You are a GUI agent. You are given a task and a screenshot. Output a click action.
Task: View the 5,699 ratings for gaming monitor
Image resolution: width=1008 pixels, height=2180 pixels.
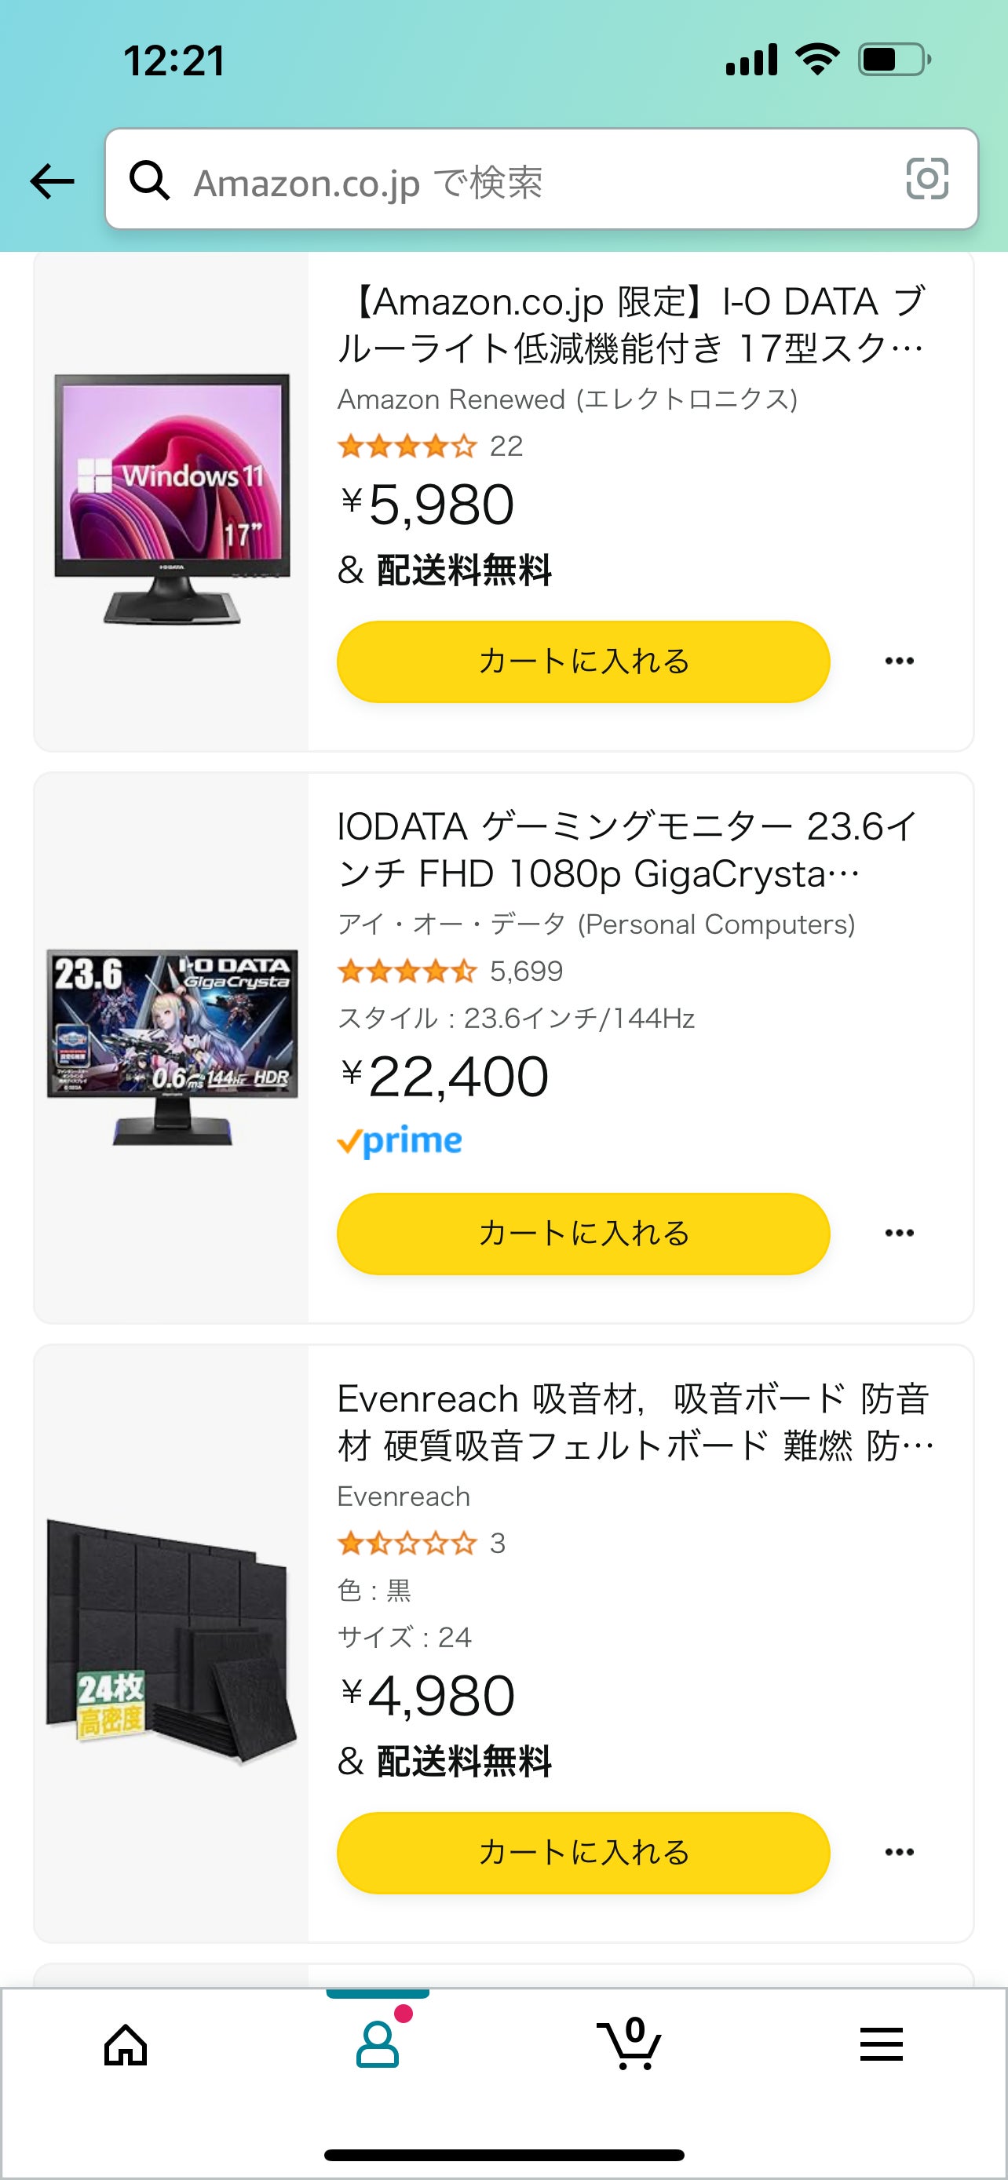point(525,972)
